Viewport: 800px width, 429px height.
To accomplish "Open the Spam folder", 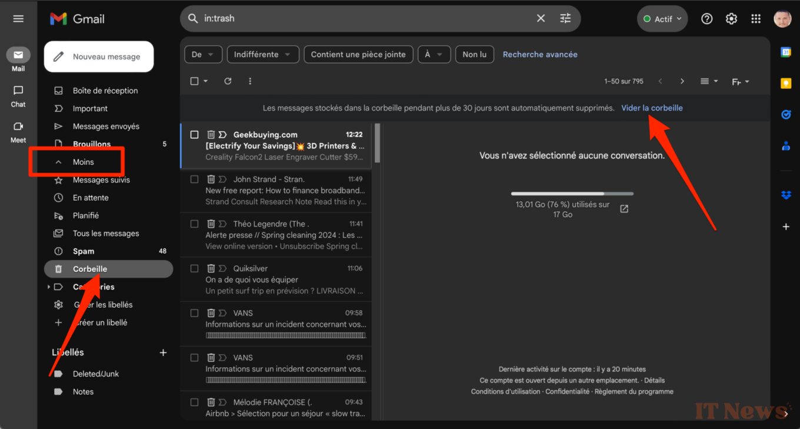I will [x=84, y=251].
